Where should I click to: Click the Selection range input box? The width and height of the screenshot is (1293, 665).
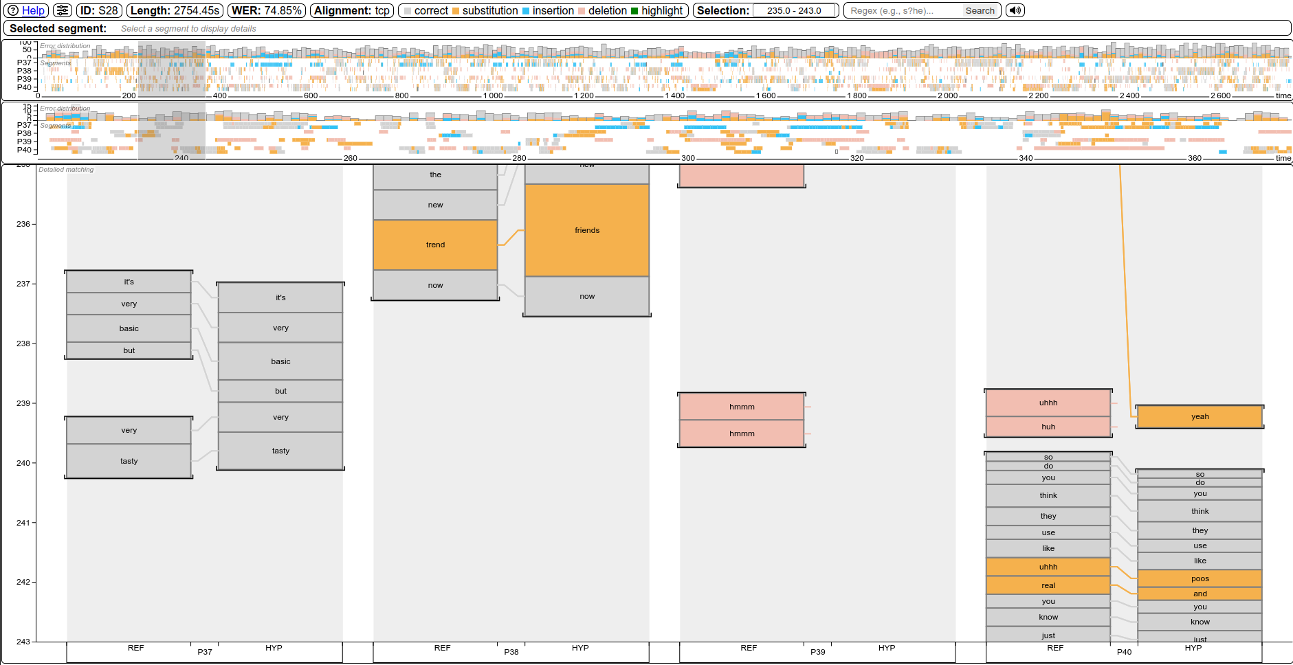(794, 10)
